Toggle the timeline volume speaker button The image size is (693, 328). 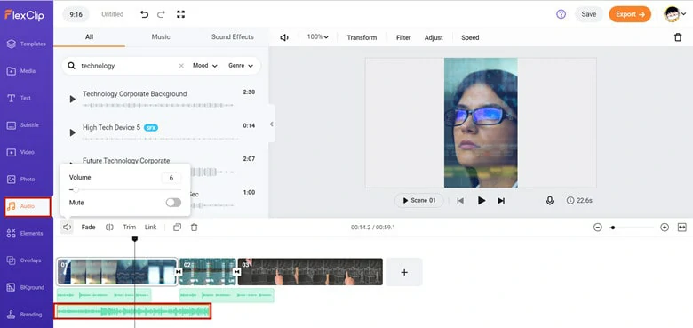click(67, 228)
